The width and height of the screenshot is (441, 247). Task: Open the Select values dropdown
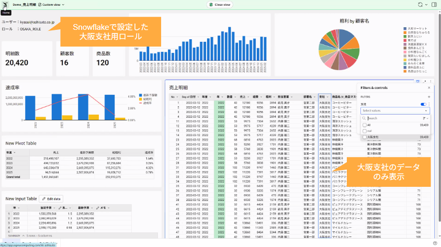coord(395,110)
